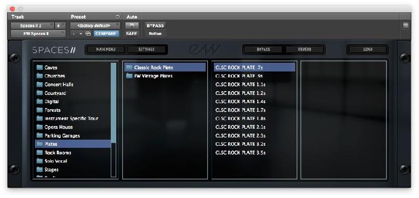The height and width of the screenshot is (198, 419).
Task: Open the Caves folder icon
Action: [40, 67]
